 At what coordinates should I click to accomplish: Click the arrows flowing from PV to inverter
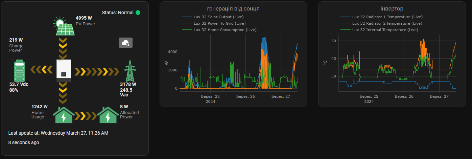click(63, 48)
